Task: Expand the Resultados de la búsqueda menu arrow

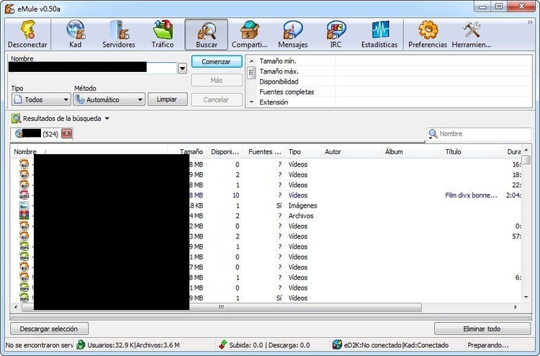Action: (x=107, y=119)
